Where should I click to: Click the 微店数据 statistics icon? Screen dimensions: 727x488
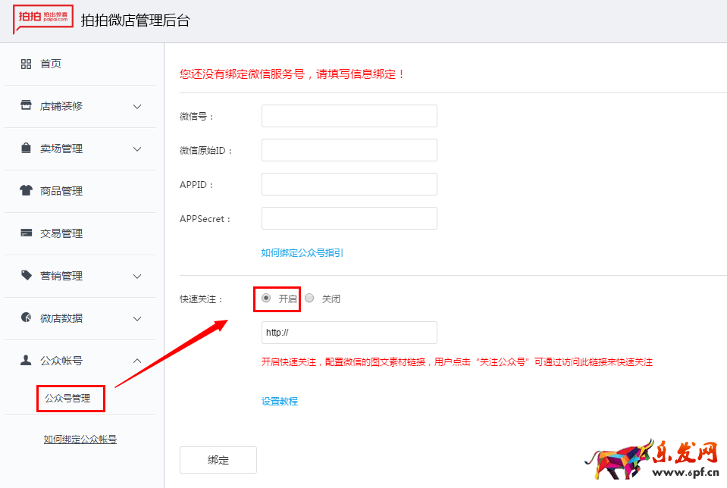(x=27, y=318)
